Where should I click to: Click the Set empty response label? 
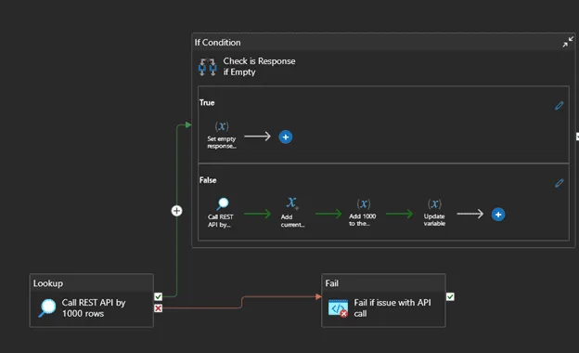tap(222, 142)
